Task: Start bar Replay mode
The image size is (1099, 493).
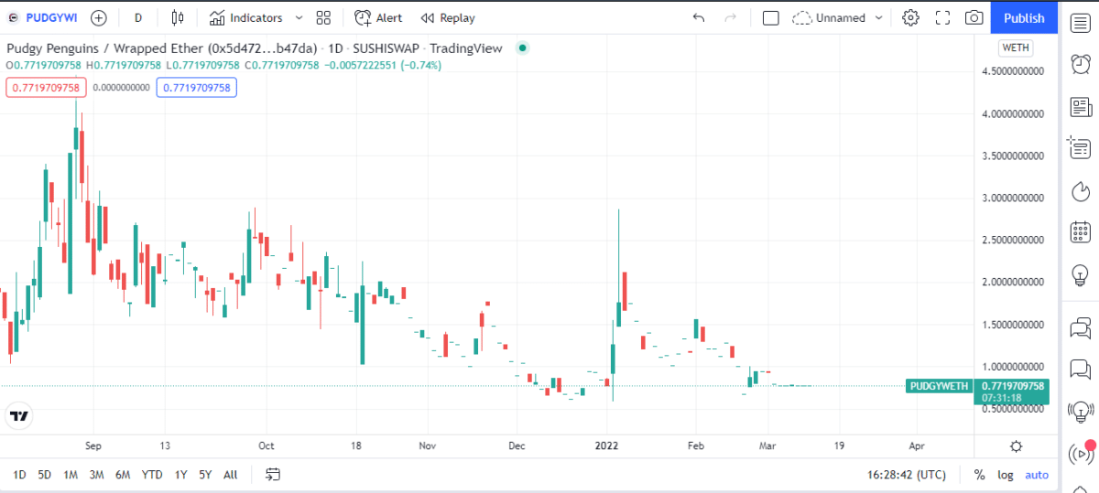Action: pos(448,17)
